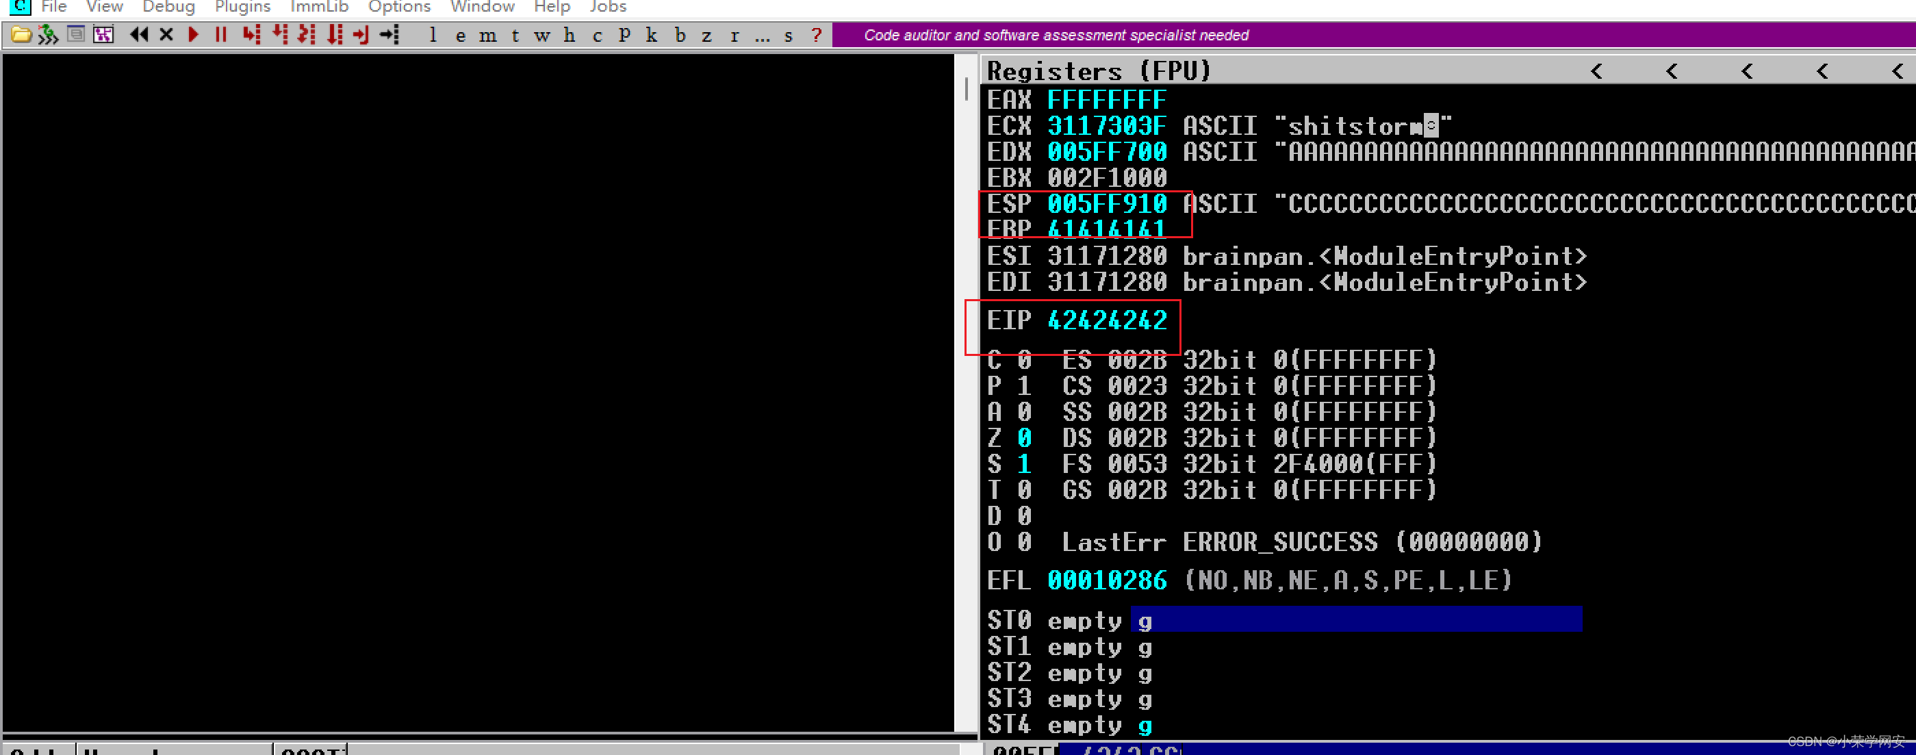Select the CS segment value 0023
This screenshot has height=755, width=1916.
click(1136, 386)
